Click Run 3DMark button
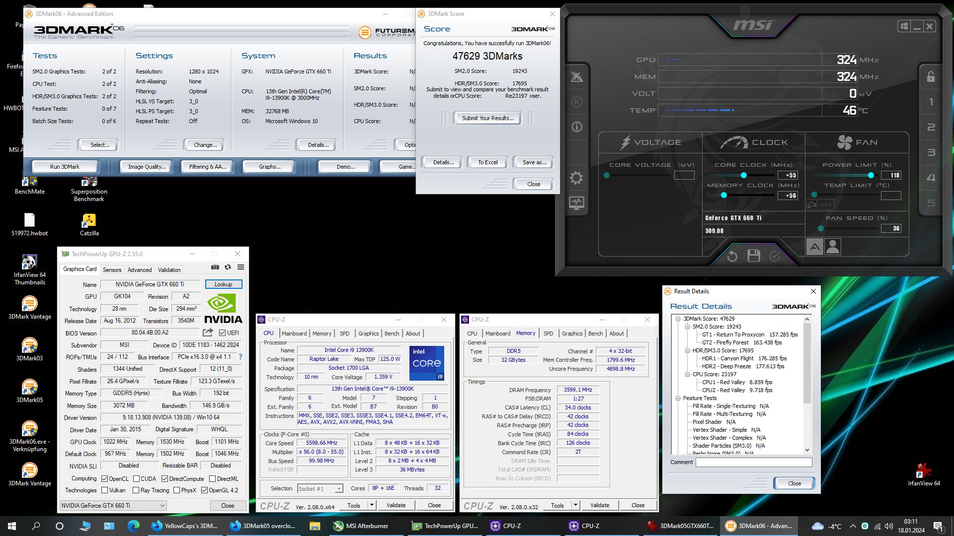This screenshot has width=954, height=536. [65, 167]
